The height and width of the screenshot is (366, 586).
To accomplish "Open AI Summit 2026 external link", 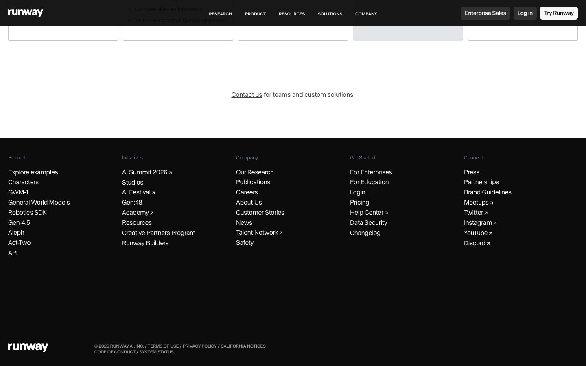I will 146,172.
